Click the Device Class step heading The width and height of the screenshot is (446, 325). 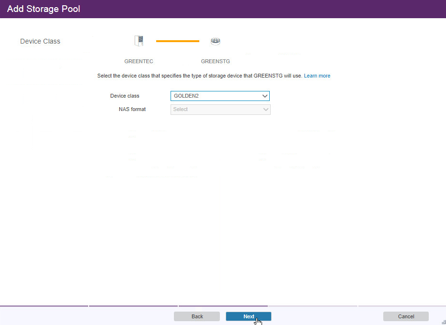40,41
